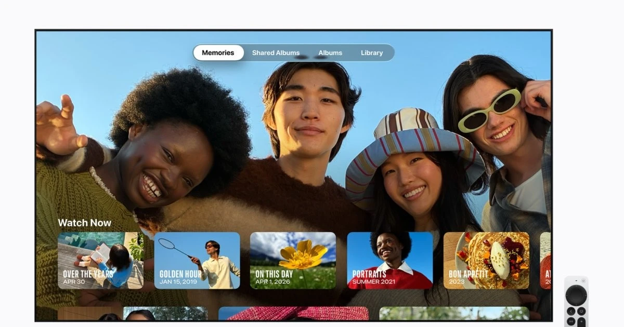Screen dimensions: 624x327
Task: Click the Watch Now heading
Action: click(x=85, y=223)
